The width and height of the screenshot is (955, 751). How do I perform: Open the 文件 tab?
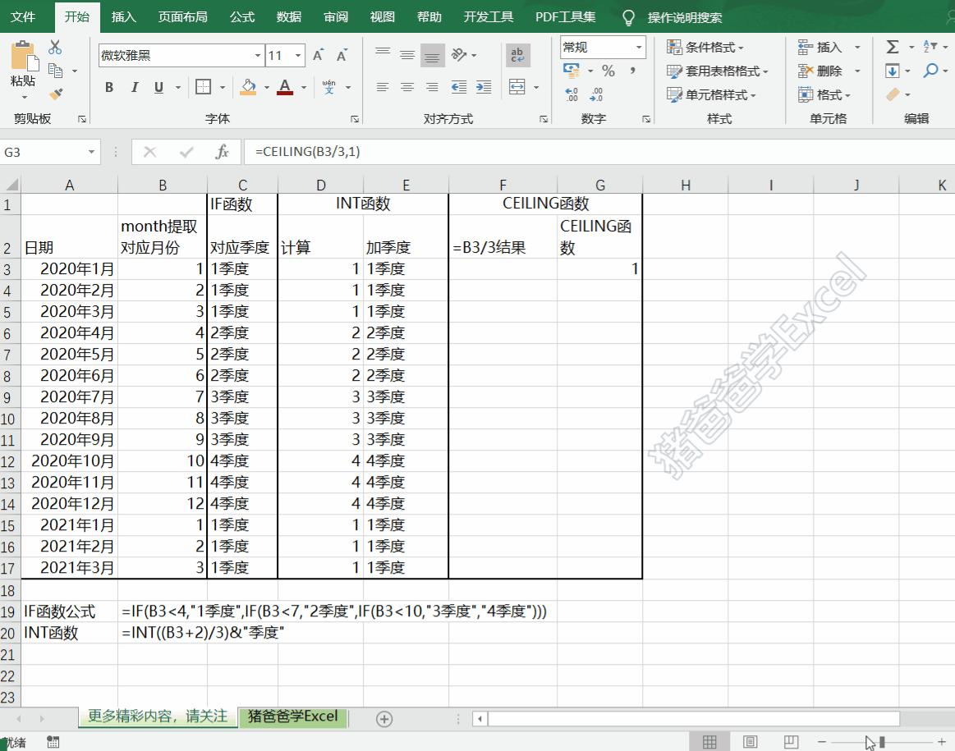point(23,16)
